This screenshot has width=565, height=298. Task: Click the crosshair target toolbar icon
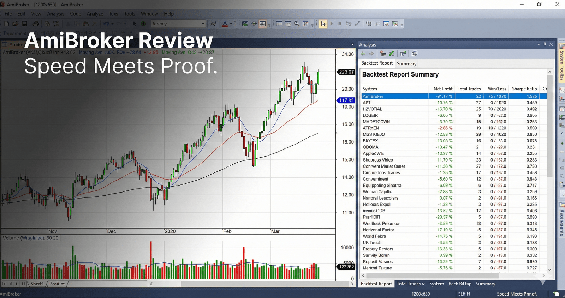point(254,24)
